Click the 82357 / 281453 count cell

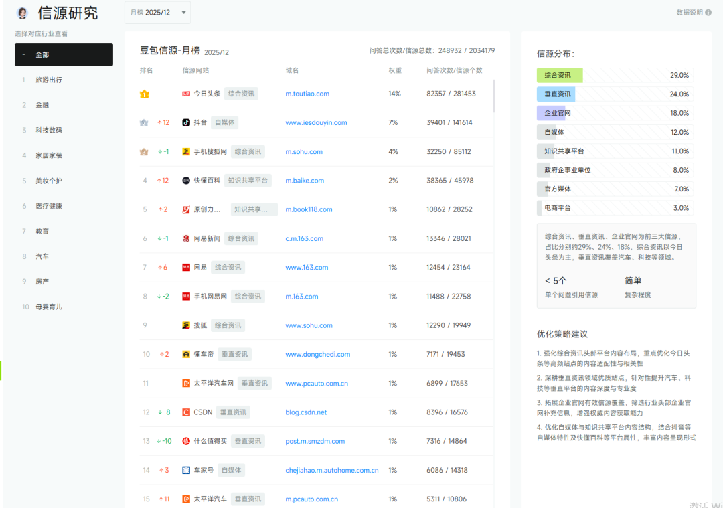point(451,94)
